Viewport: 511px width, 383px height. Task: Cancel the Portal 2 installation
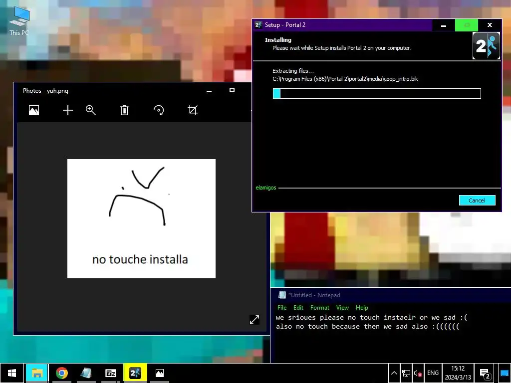[477, 200]
